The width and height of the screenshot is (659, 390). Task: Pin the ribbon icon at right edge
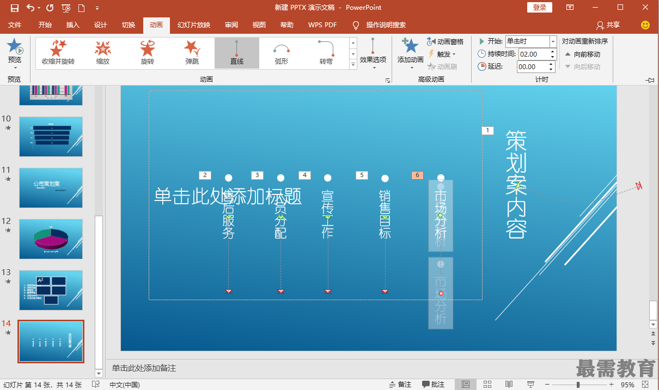coord(650,80)
